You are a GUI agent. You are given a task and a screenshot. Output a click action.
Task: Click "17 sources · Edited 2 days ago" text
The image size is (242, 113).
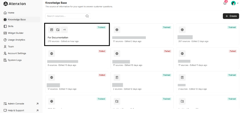127,41
